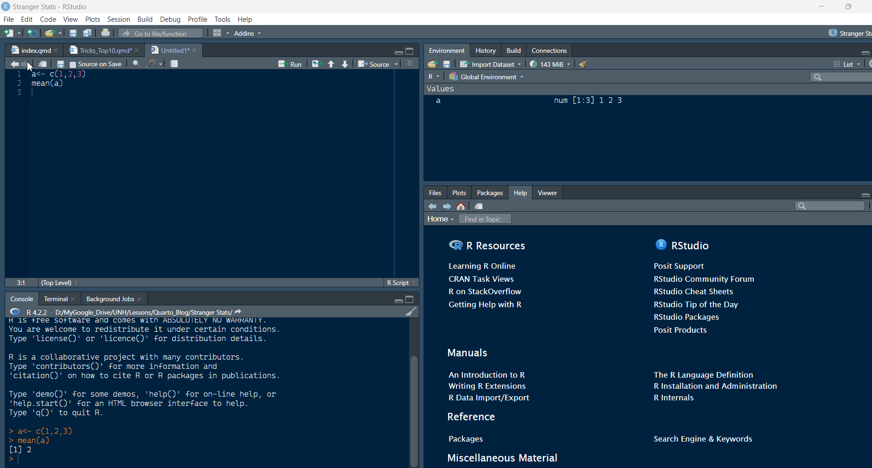The height and width of the screenshot is (468, 872).
Task: Open the 143 MiB memory usage dropdown
Action: (x=550, y=64)
